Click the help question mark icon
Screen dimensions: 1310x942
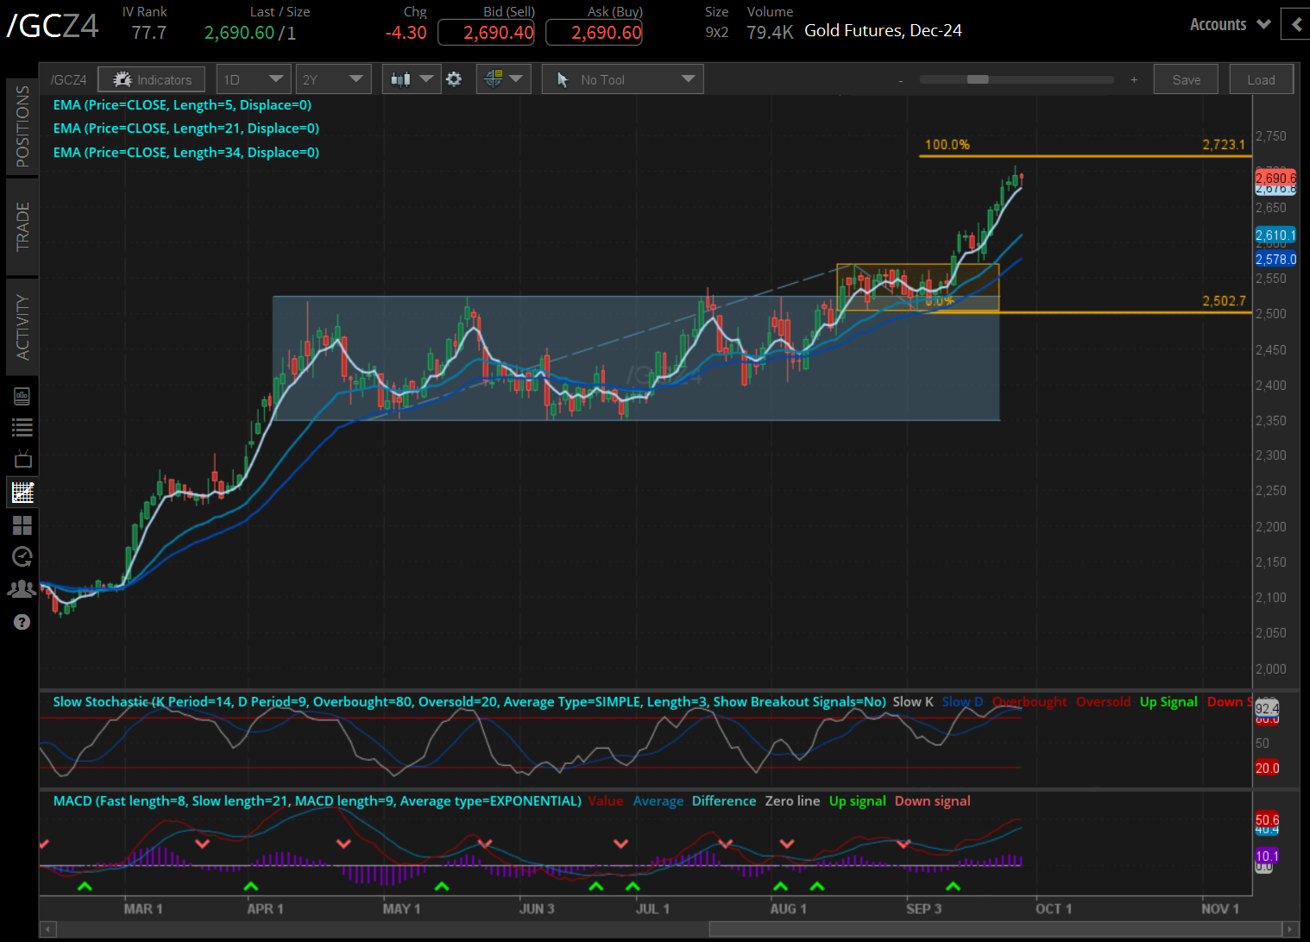(x=22, y=621)
